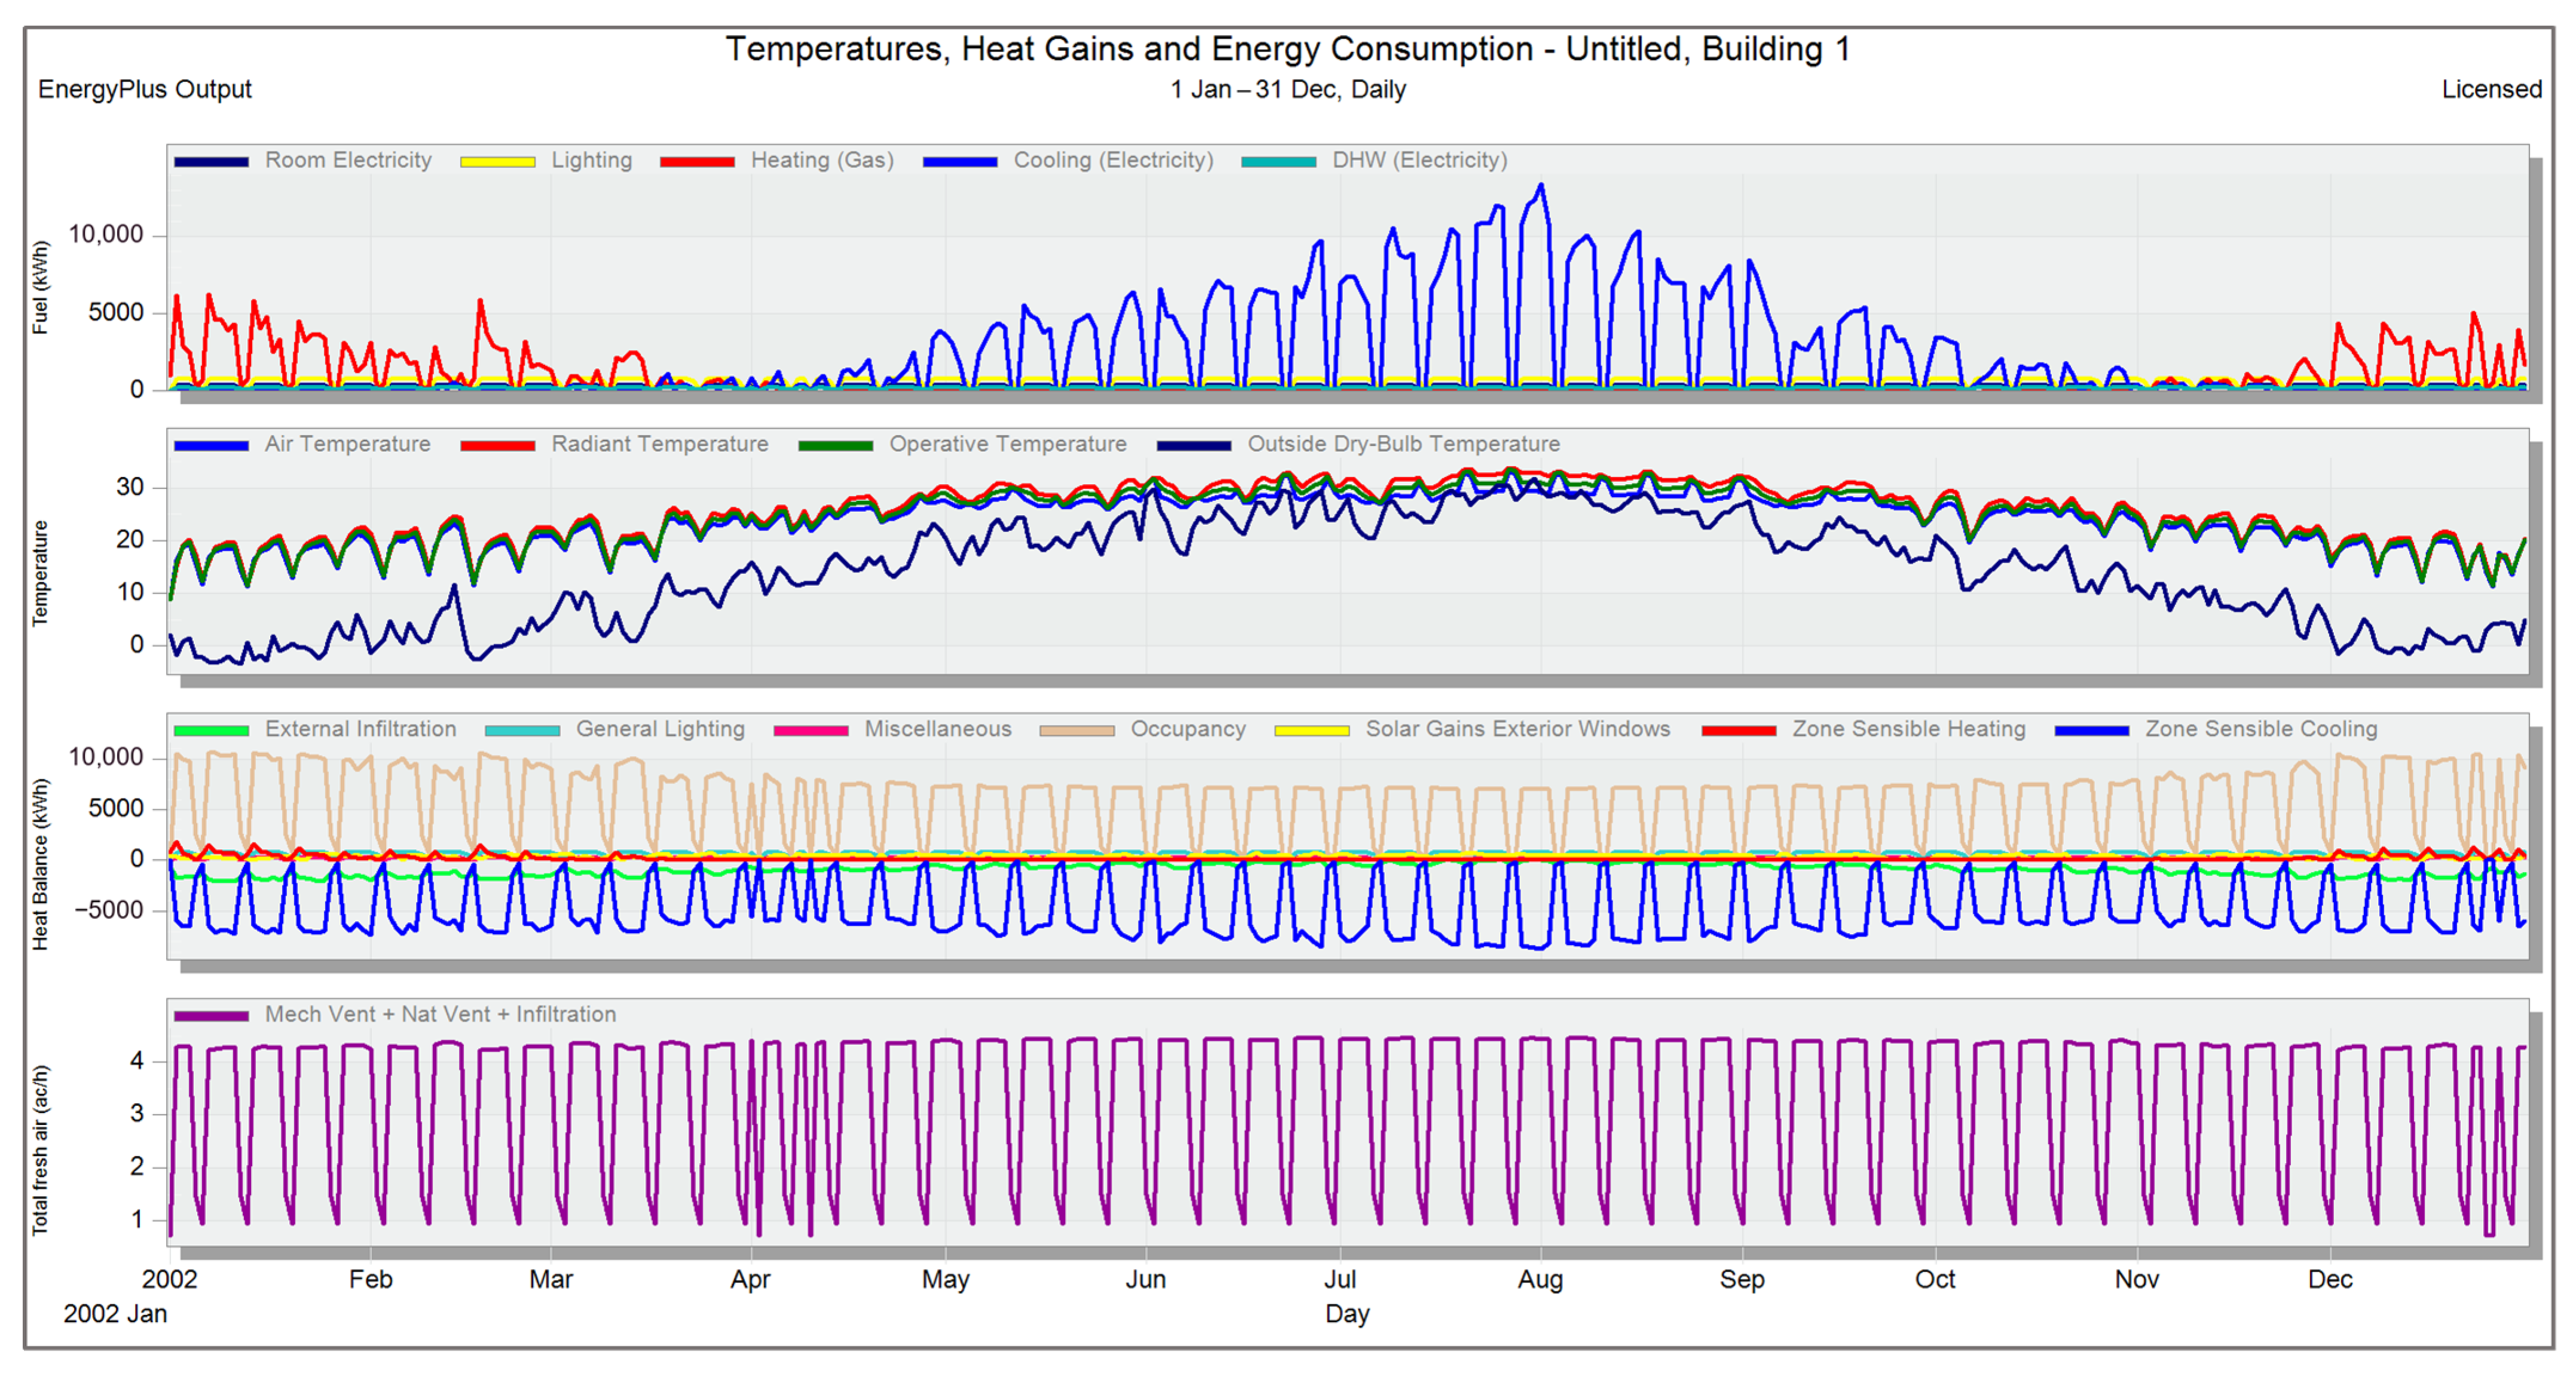Click the Sep x-axis month label
The image size is (2576, 1376).
click(1742, 1280)
